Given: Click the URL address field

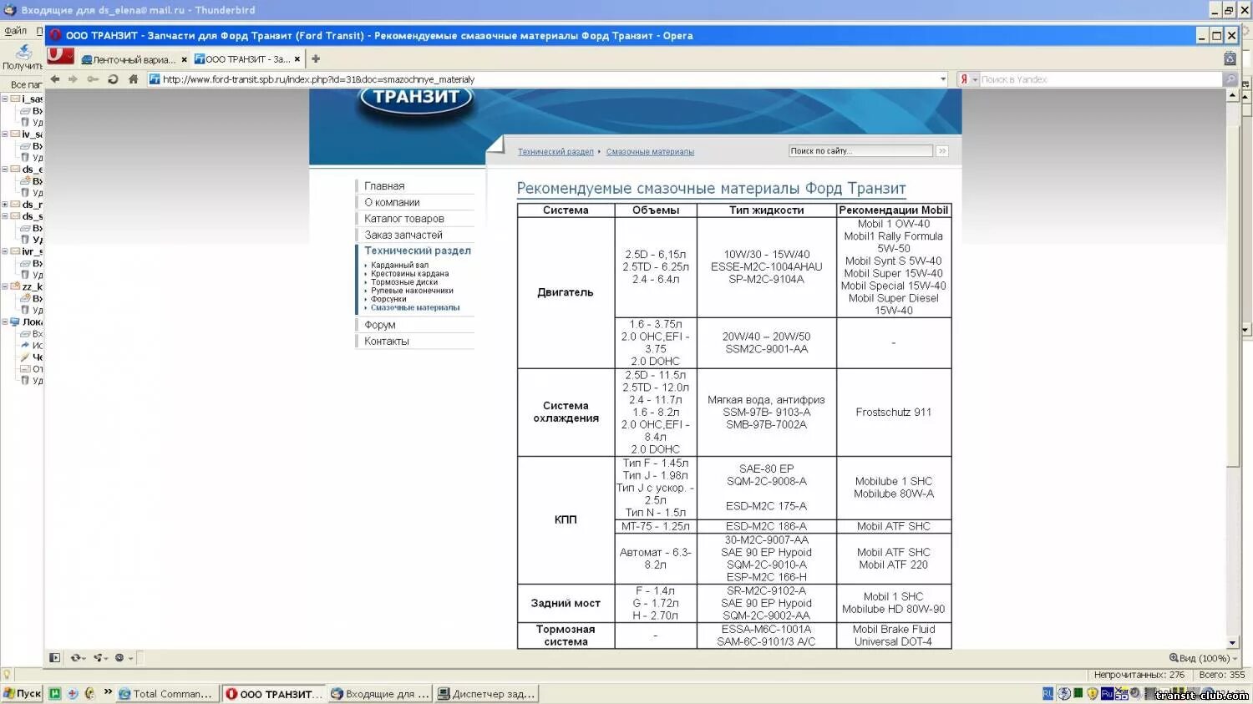Looking at the screenshot, I should 548,79.
